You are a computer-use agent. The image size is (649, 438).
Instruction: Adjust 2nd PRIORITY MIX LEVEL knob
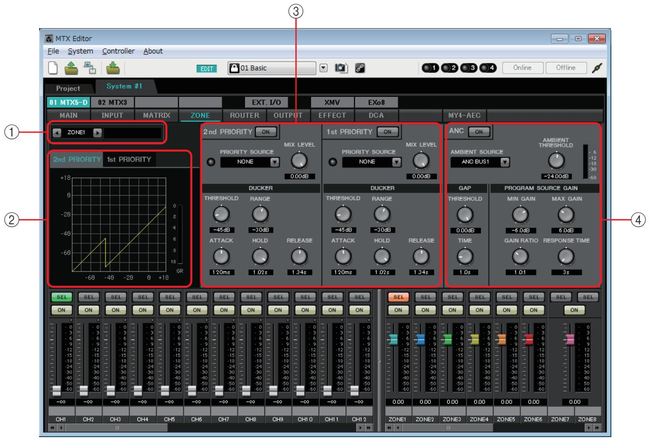[299, 161]
